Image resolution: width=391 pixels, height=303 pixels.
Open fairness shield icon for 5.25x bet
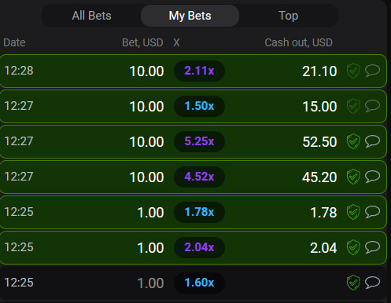tap(353, 141)
